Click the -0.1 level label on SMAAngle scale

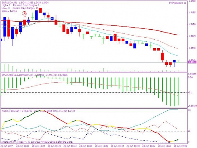pos(190,92)
